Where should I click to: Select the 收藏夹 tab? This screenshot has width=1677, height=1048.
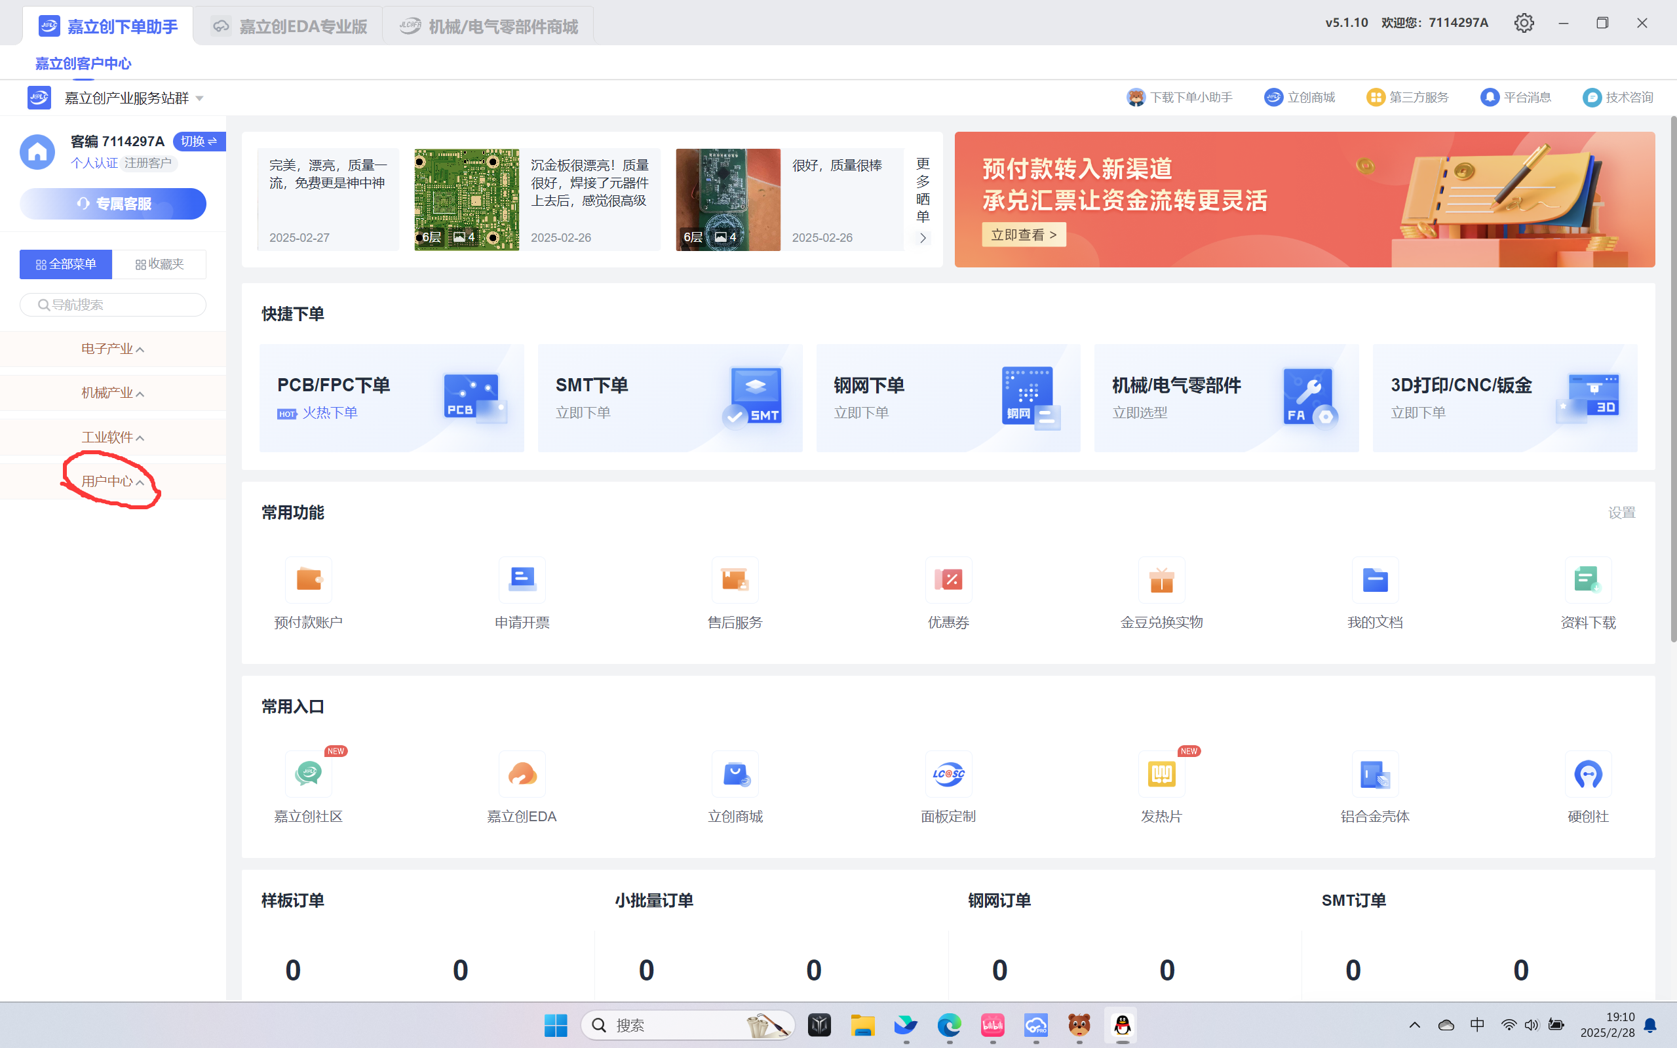click(x=159, y=264)
